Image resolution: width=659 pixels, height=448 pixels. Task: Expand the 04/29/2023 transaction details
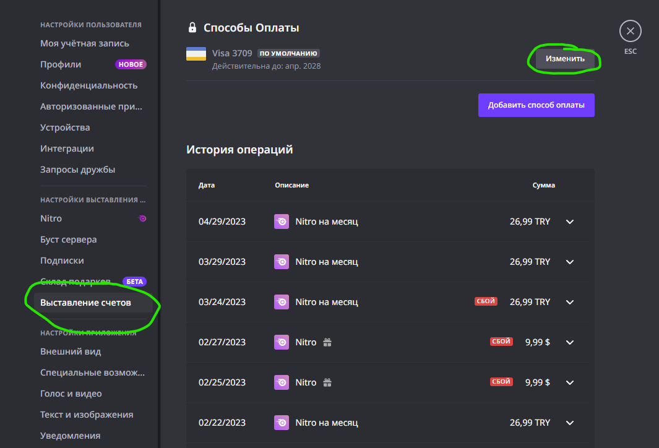click(x=569, y=222)
